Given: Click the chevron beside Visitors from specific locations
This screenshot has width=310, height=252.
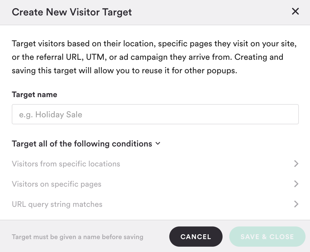Looking at the screenshot, I should (x=296, y=164).
